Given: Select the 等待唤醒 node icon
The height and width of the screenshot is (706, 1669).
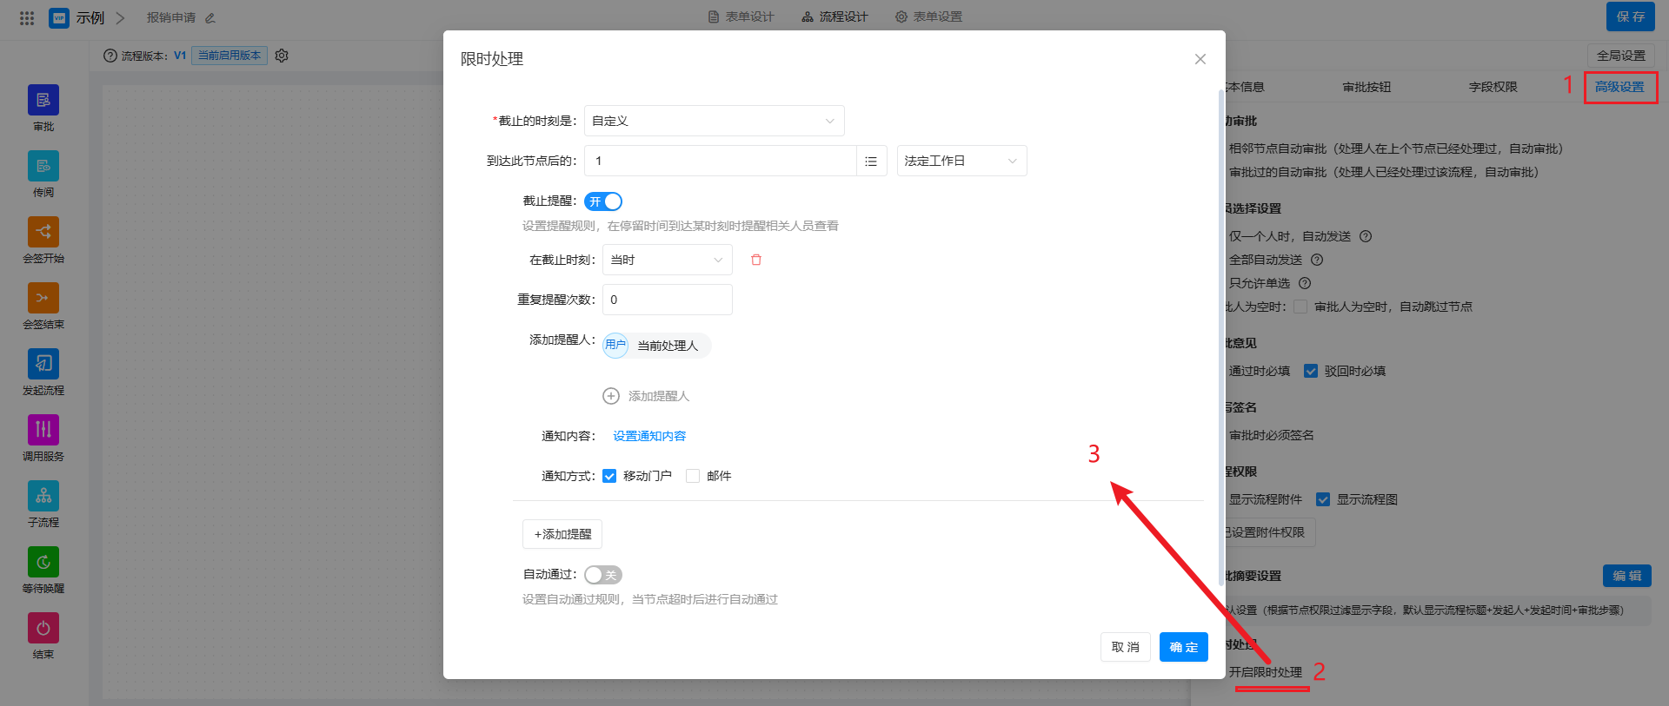Looking at the screenshot, I should pyautogui.click(x=43, y=563).
